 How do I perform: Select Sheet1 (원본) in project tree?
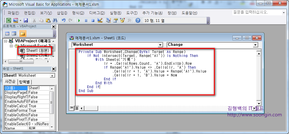point(37,50)
